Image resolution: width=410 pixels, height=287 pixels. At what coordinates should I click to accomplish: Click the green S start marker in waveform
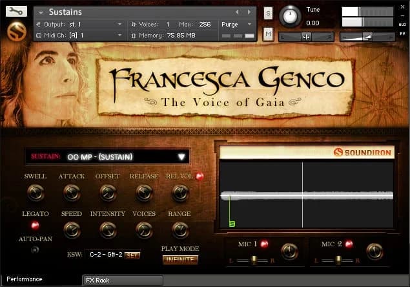pos(232,224)
